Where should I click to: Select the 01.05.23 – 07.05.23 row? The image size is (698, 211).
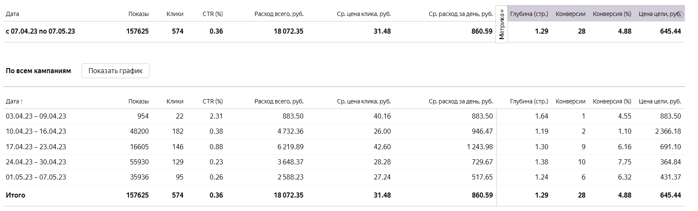coord(36,177)
